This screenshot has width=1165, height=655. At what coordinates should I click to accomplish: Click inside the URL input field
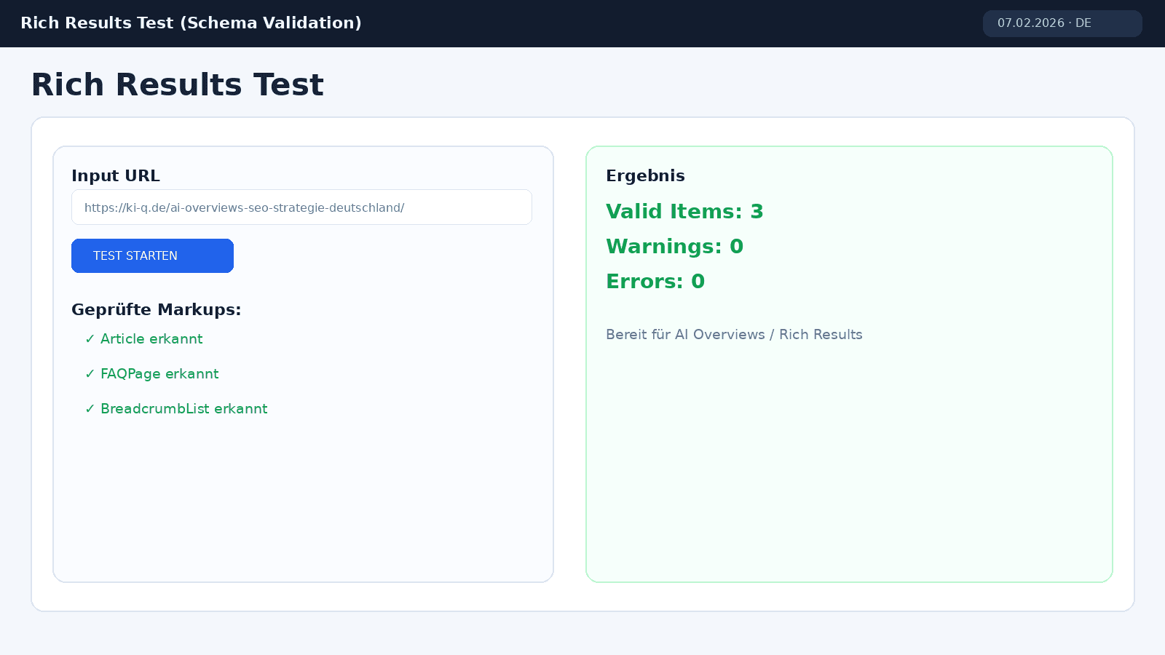[301, 207]
